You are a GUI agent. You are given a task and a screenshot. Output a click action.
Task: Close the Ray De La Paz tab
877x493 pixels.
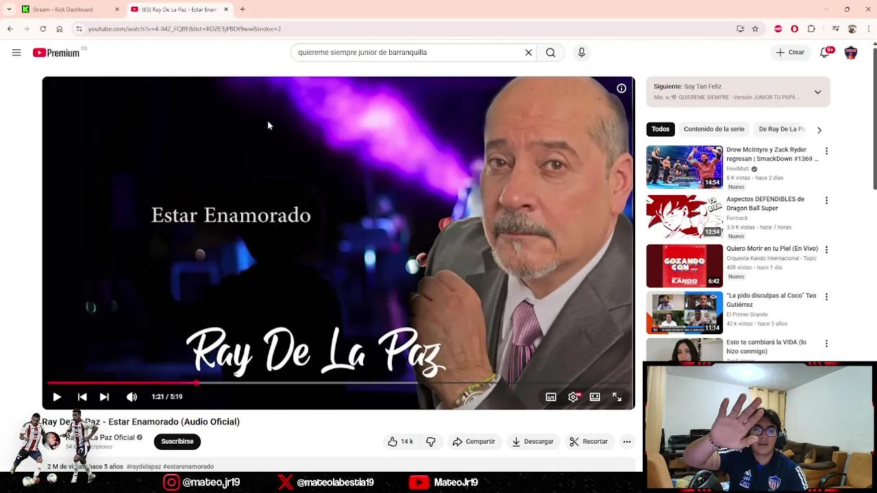226,10
